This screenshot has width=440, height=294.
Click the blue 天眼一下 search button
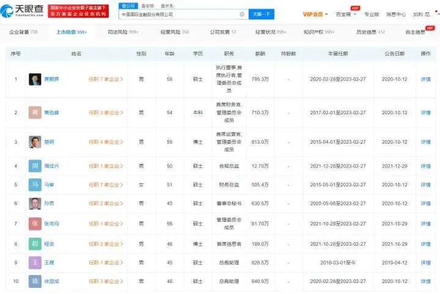(x=262, y=14)
